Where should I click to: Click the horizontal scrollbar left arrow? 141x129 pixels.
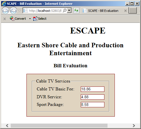coord(7,126)
